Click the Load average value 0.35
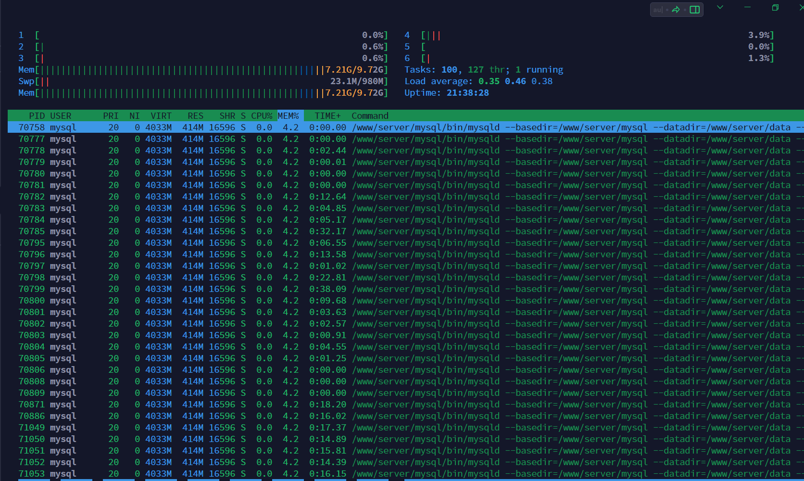804x481 pixels. click(x=489, y=81)
